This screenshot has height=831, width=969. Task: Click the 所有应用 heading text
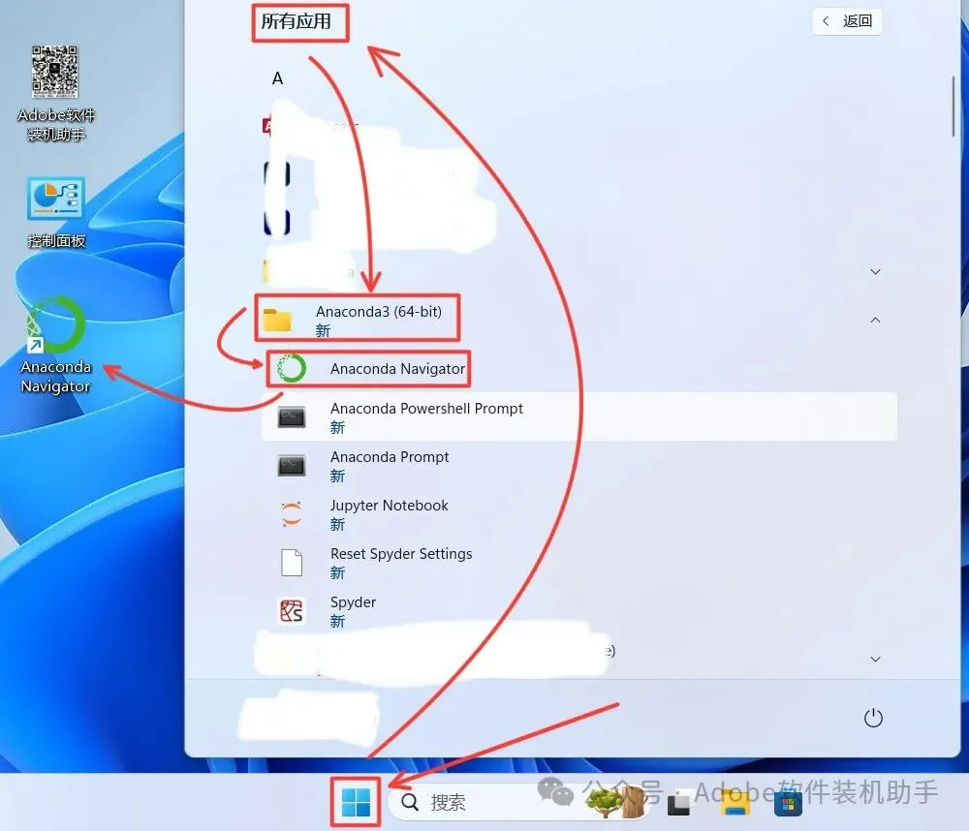[296, 21]
